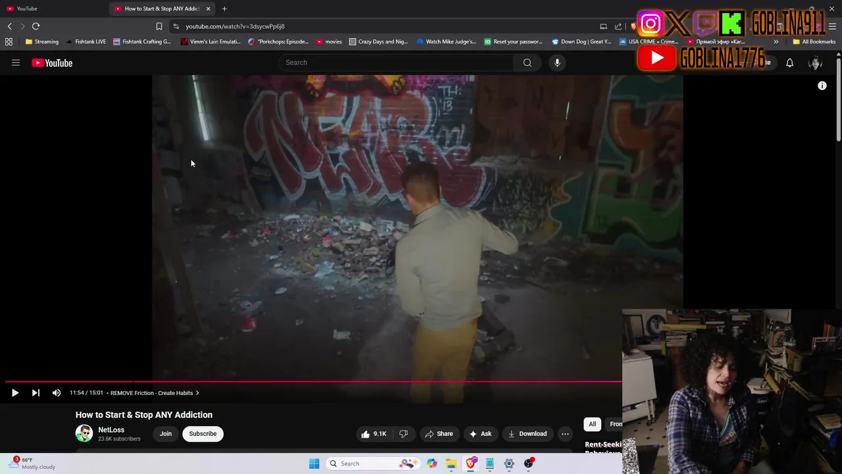Mute the video volume speaker
This screenshot has height=474, width=842.
(x=57, y=393)
